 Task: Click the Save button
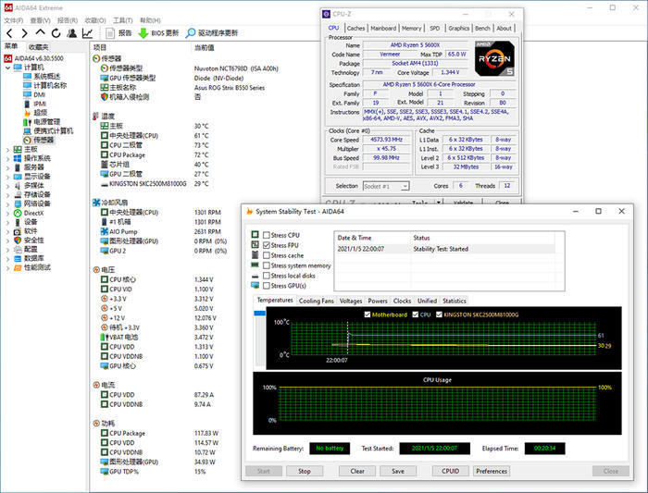398,471
